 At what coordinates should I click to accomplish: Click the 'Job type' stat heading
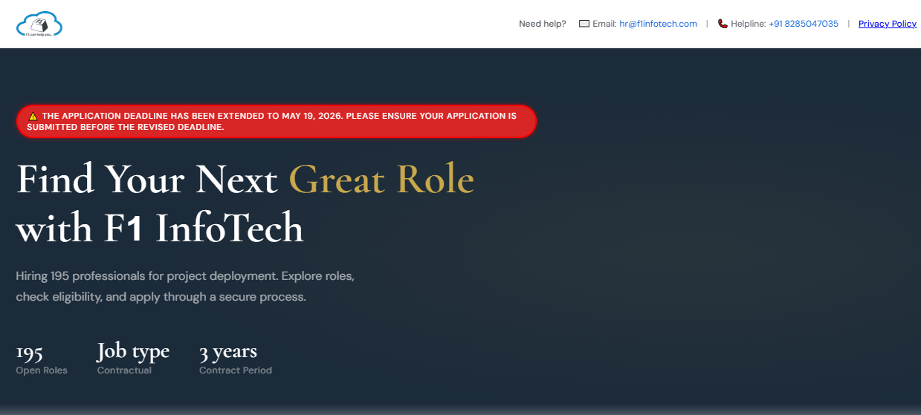133,351
